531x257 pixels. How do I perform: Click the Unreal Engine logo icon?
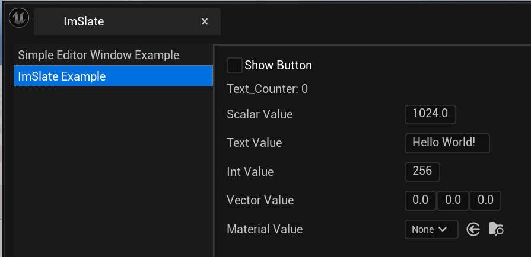(19, 17)
